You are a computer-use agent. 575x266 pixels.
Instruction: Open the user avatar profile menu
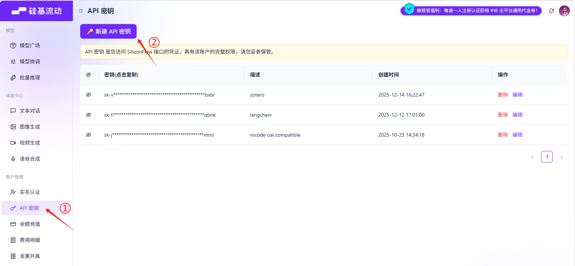[x=564, y=11]
